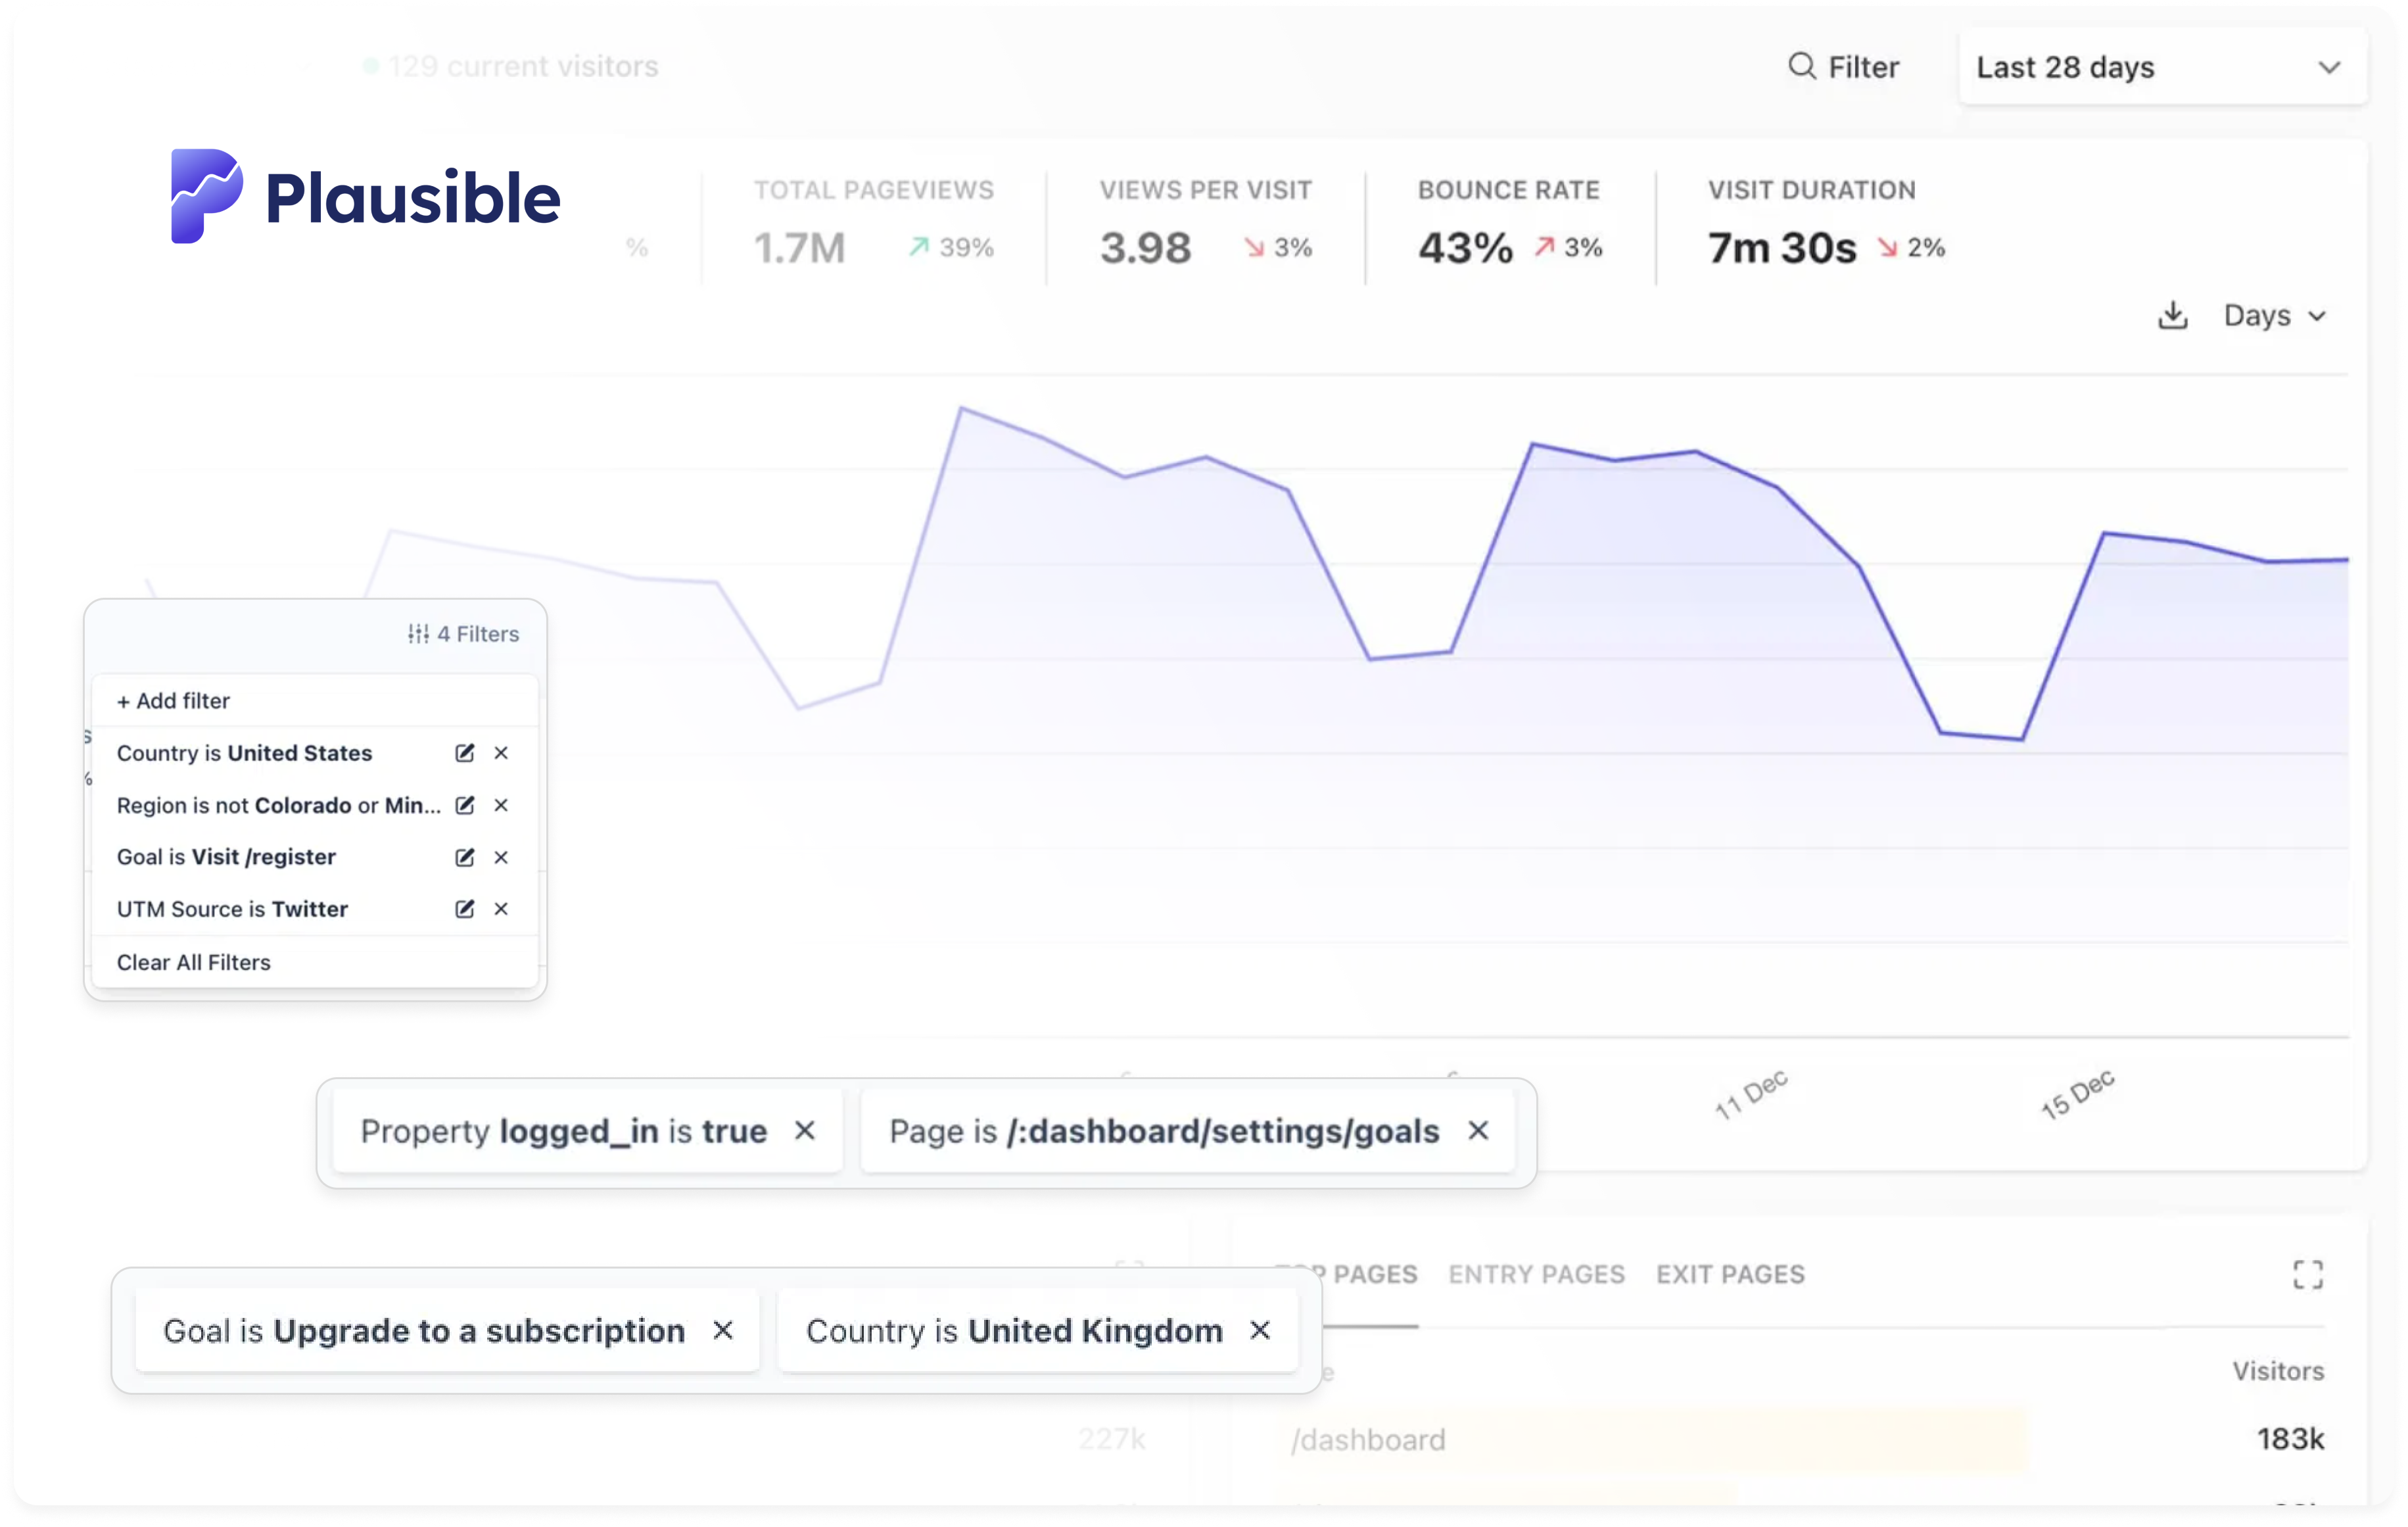Viewport: 2408px width, 1527px height.
Task: Click the Add filter option
Action: pyautogui.click(x=172, y=700)
